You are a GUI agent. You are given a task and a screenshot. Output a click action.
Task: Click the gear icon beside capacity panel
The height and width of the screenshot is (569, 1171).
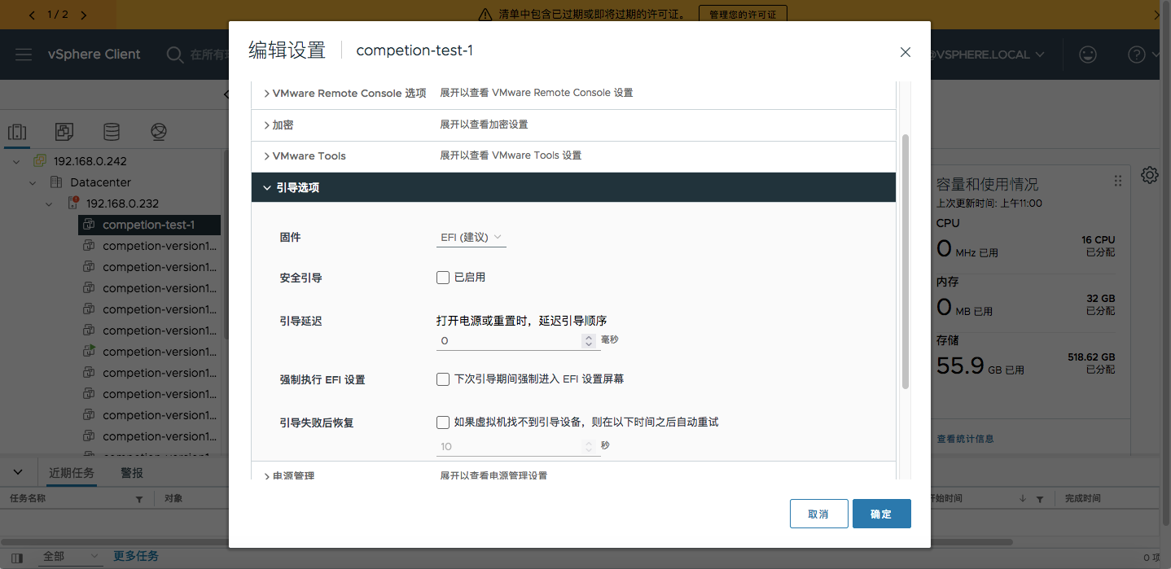click(x=1150, y=175)
